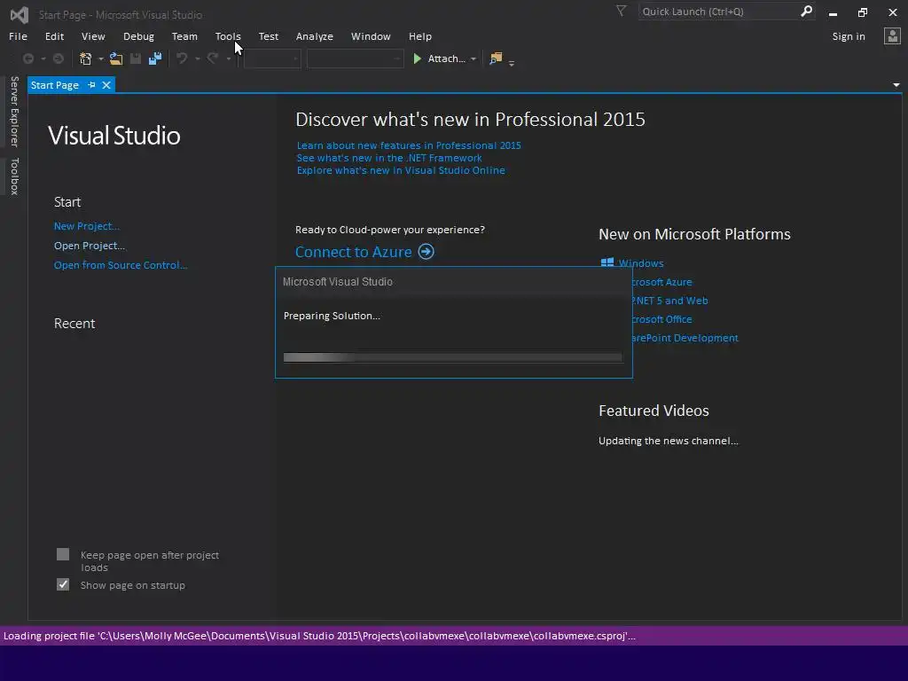This screenshot has height=681, width=908.
Task: Click the Microsoft Visual Studio dialog title
Action: (x=338, y=281)
